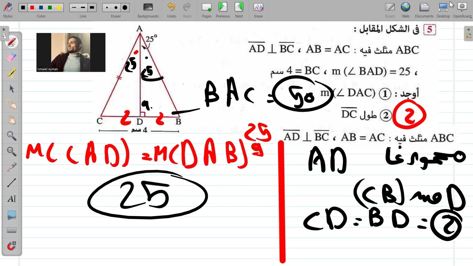
Task: Select the Highlighter tool
Action: pos(12,73)
